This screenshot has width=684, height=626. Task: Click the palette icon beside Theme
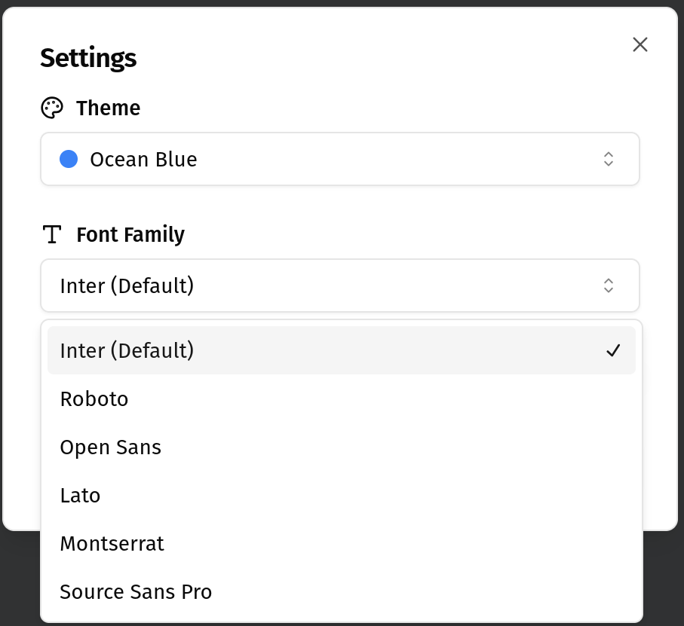pos(52,108)
